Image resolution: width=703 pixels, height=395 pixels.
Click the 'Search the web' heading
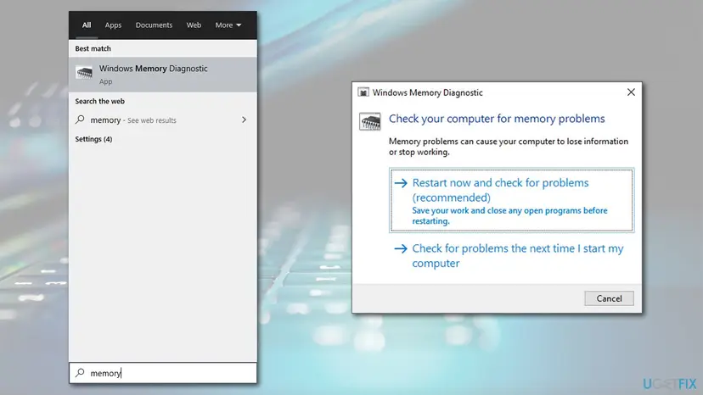(100, 101)
